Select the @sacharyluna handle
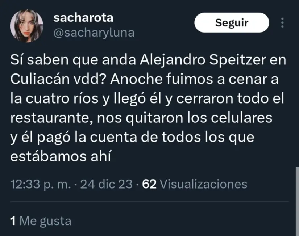Image resolution: width=299 pixels, height=236 pixels. click(94, 33)
